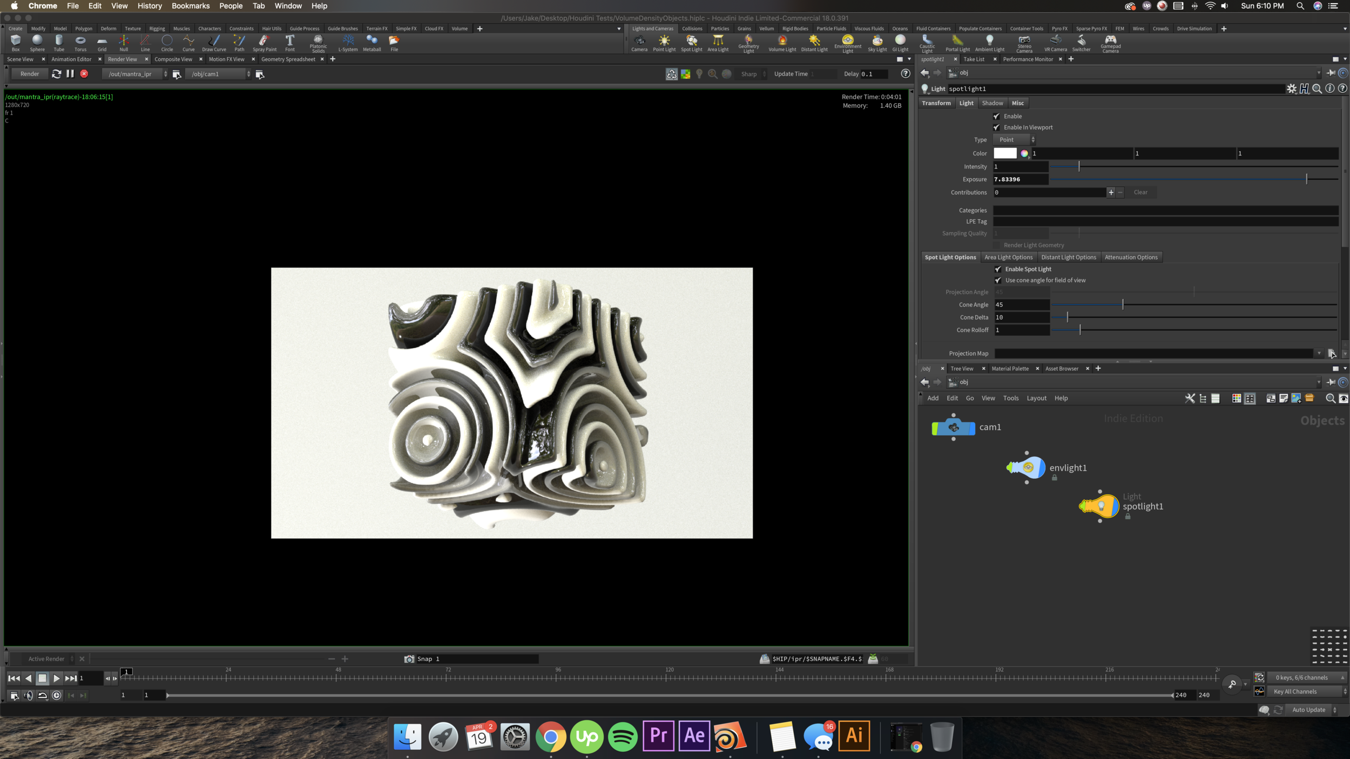Expand Attenuation Light Options panel
The height and width of the screenshot is (759, 1350).
(1131, 257)
